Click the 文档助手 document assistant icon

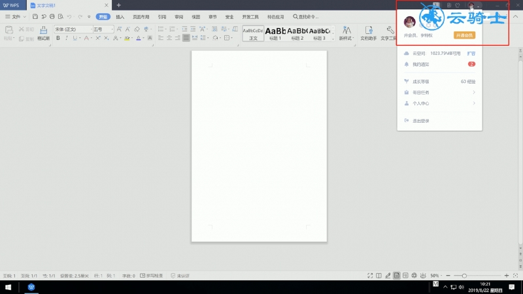(x=368, y=33)
